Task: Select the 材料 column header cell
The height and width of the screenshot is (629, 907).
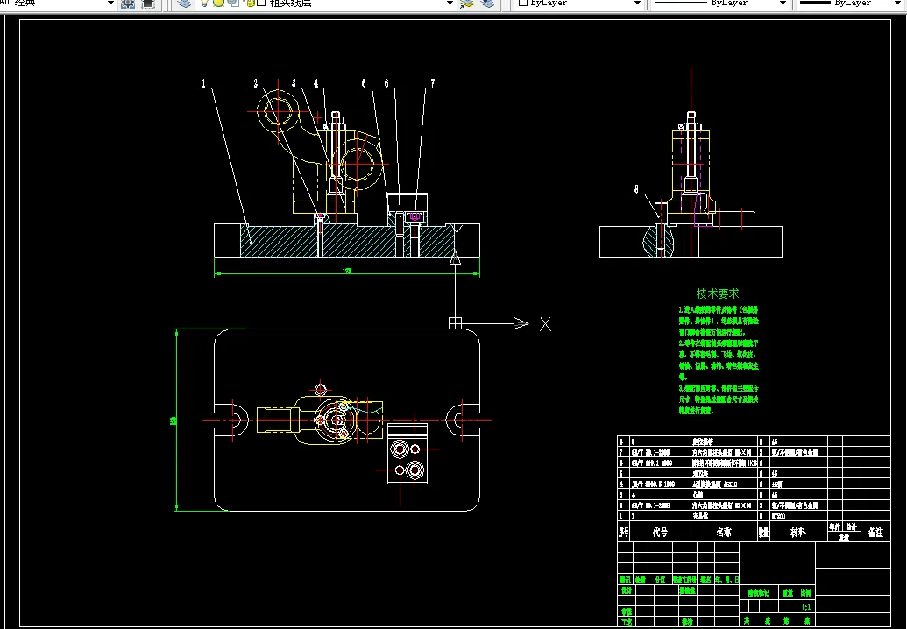Action: [798, 532]
